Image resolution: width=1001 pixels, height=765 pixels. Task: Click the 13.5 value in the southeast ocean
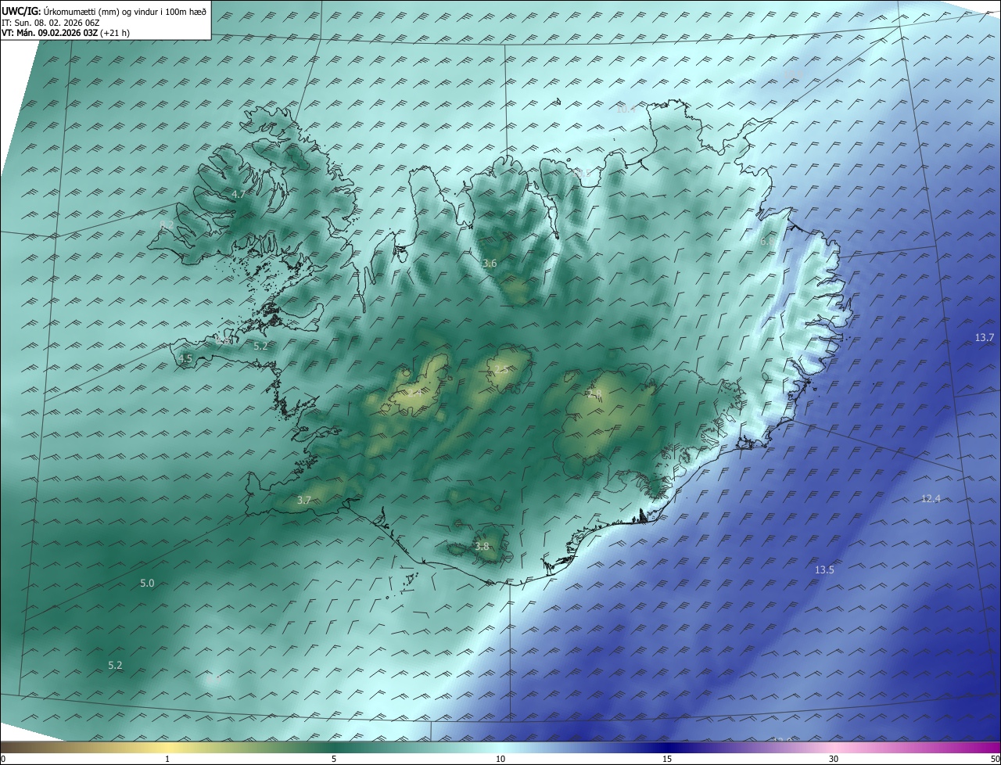pyautogui.click(x=824, y=570)
